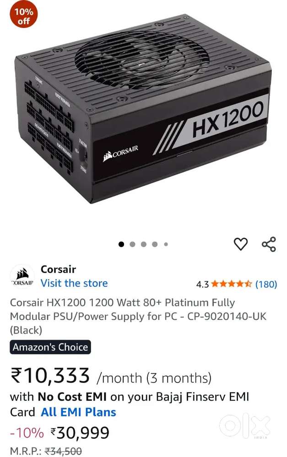The width and height of the screenshot is (287, 457).
Task: Tap the ₹10,333 monthly EMI amount
Action: tap(50, 376)
